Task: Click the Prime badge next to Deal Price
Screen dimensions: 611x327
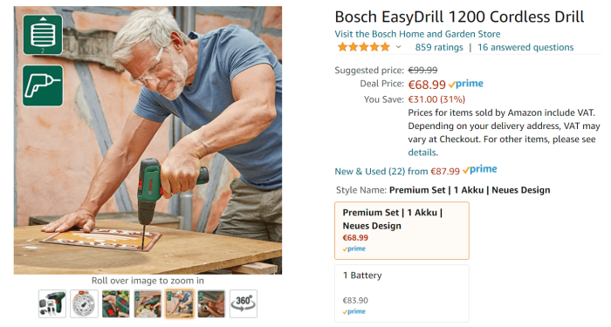Action: (x=465, y=84)
